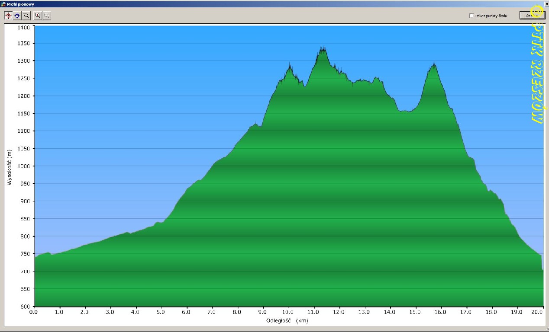Click the summit near 15.7 km
Image resolution: width=549 pixels, height=332 pixels.
(433, 65)
